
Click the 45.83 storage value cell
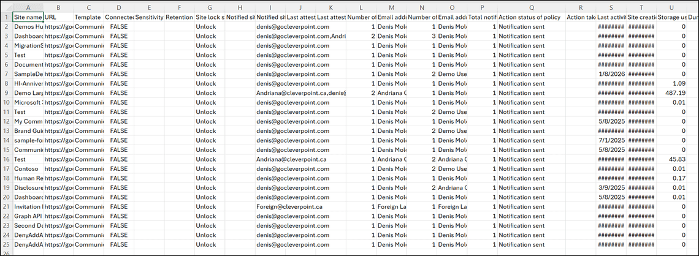tap(672, 159)
